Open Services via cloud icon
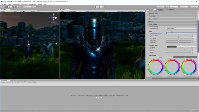Screen dimensions: 199x112 [167, 7]
